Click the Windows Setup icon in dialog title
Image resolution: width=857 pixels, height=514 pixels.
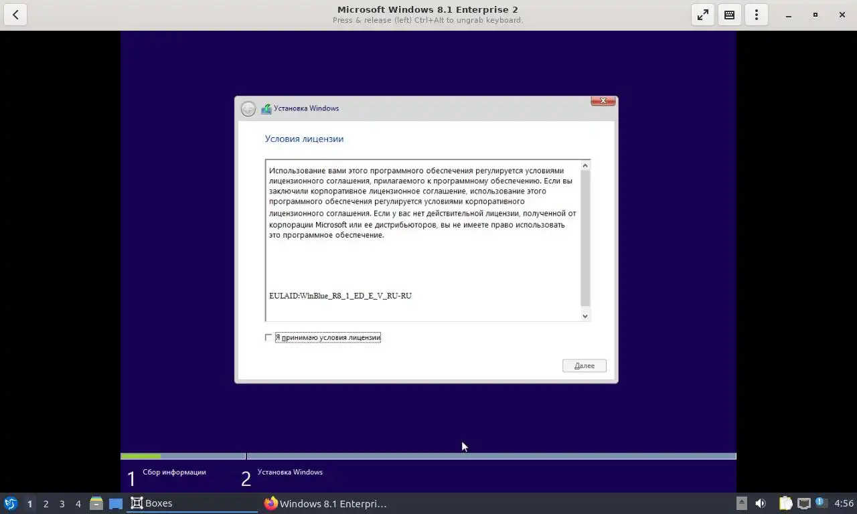[x=266, y=108]
